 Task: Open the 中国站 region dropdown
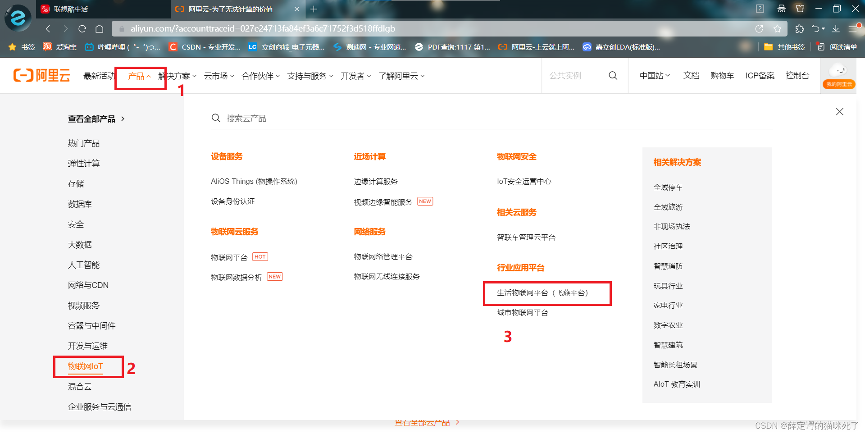[655, 76]
